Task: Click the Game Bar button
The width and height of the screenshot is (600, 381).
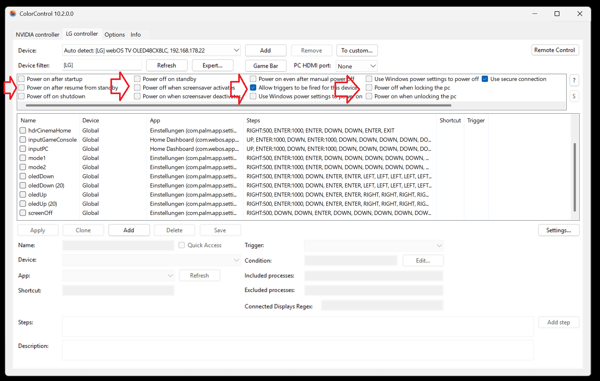Action: 266,66
